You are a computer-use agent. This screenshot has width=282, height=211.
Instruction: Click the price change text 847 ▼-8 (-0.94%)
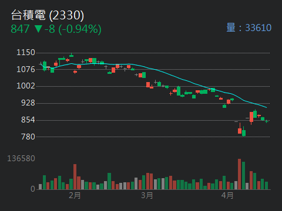[56, 29]
